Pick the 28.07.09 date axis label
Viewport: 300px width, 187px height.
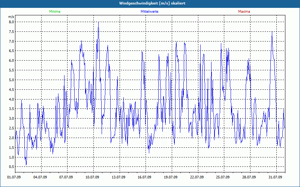point(249,177)
